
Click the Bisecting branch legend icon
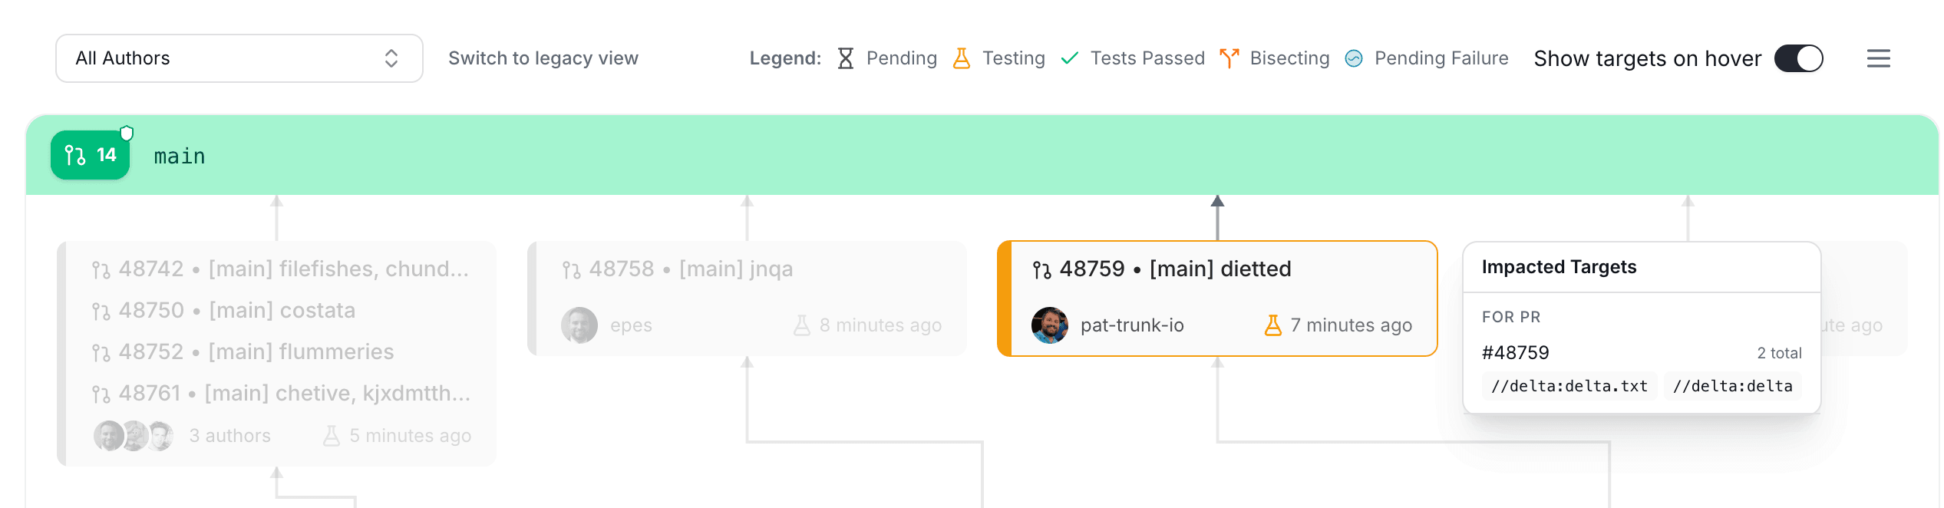click(x=1229, y=58)
